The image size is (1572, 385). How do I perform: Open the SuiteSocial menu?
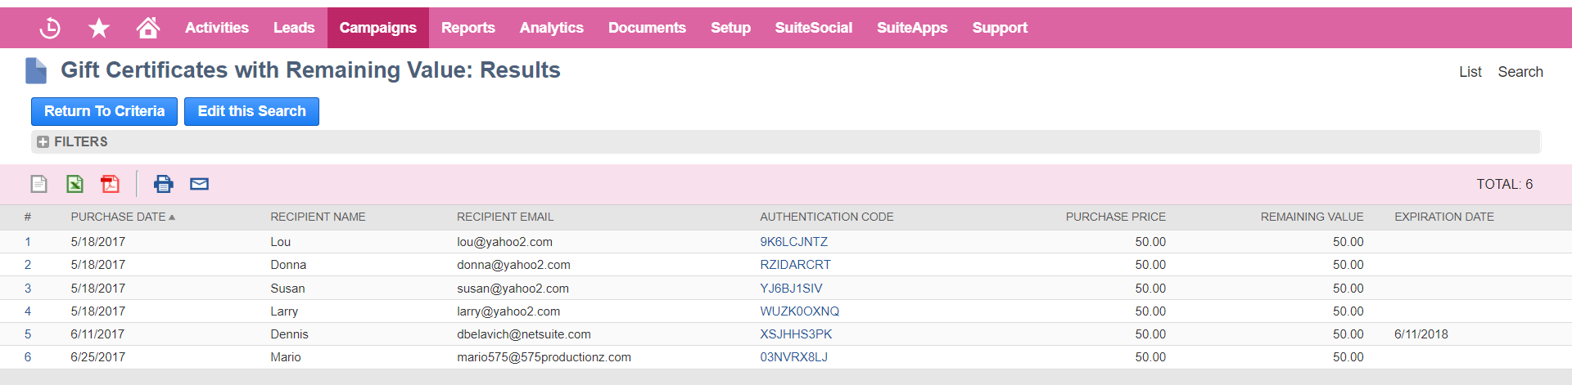click(x=814, y=28)
